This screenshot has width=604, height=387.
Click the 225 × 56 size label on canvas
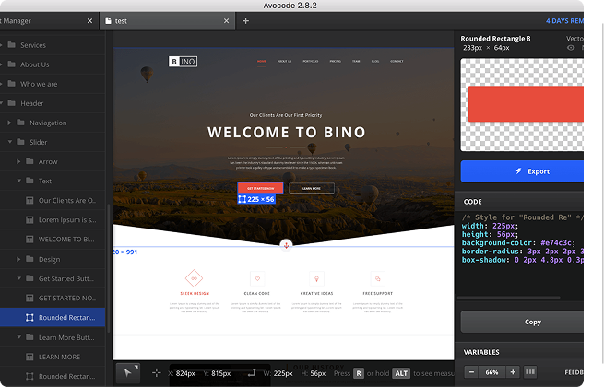click(x=256, y=199)
